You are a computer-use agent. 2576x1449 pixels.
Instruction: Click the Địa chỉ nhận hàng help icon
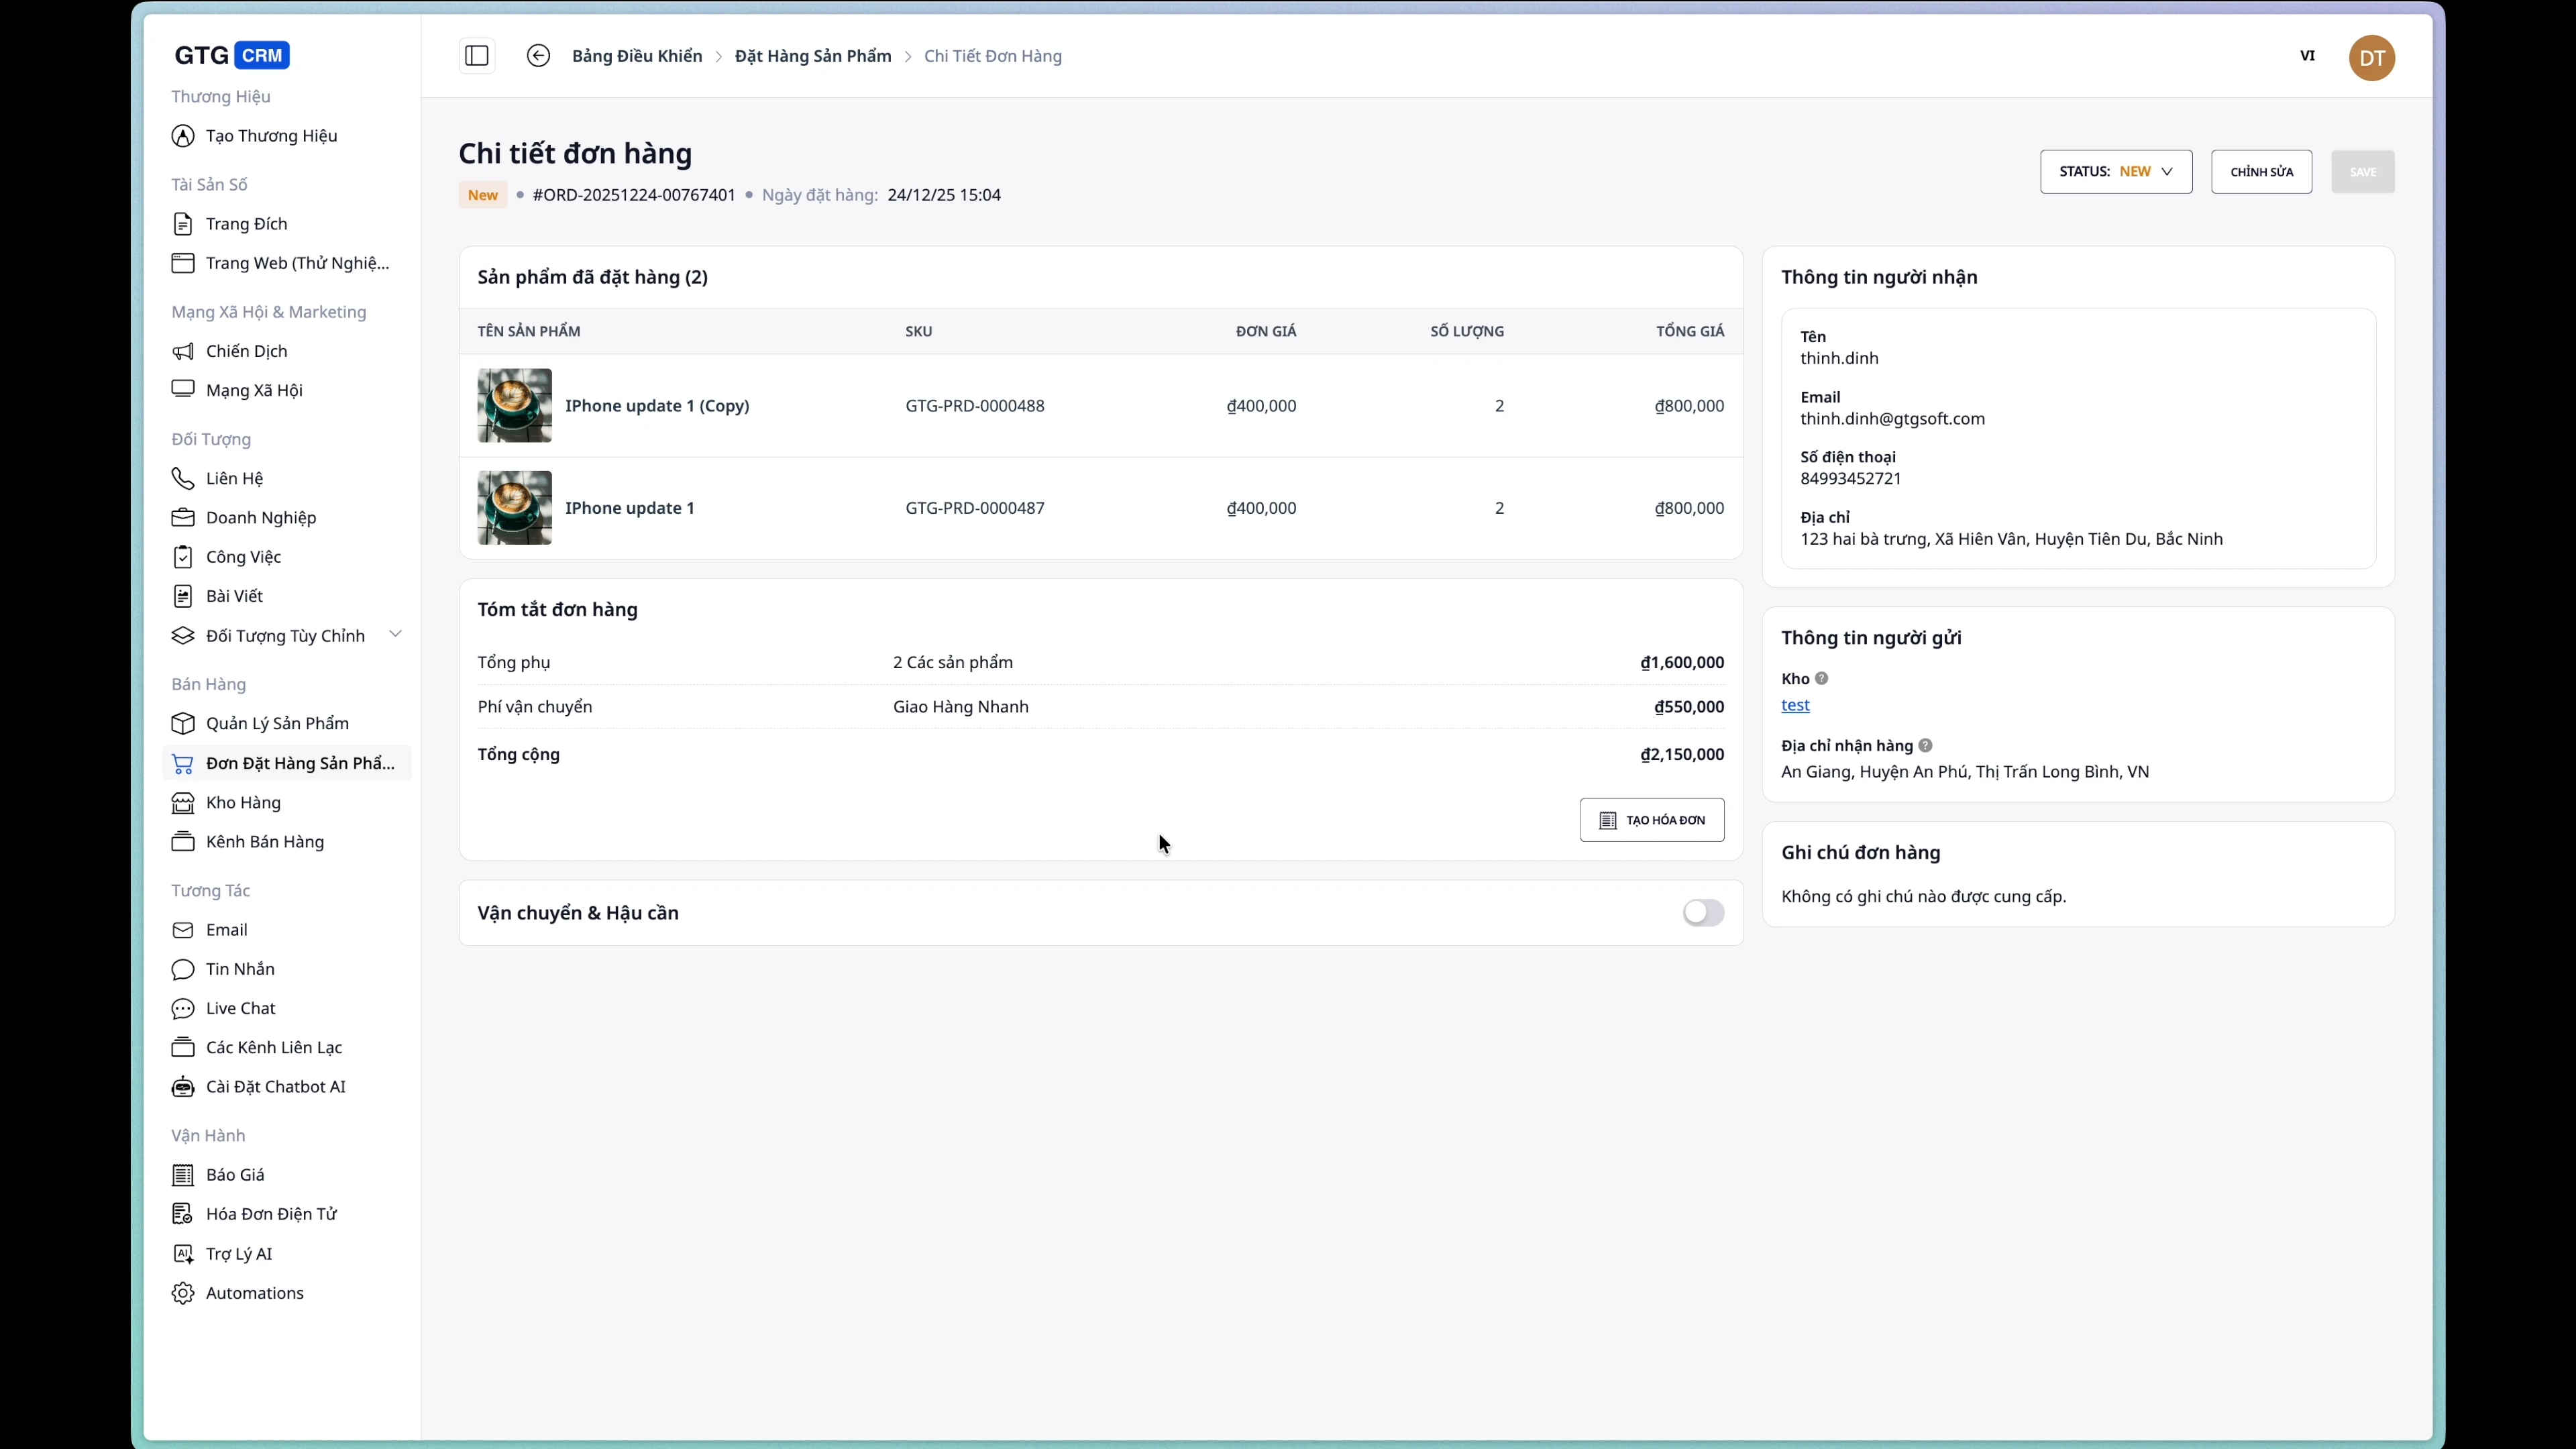click(x=1925, y=745)
